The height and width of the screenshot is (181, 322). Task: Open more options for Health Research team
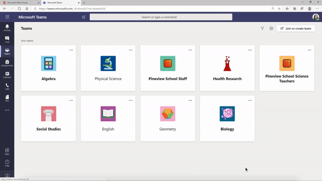(250, 50)
